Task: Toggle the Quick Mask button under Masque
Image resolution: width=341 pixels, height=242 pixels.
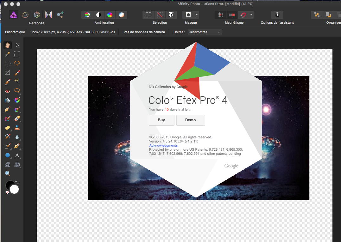Action: tap(188, 15)
